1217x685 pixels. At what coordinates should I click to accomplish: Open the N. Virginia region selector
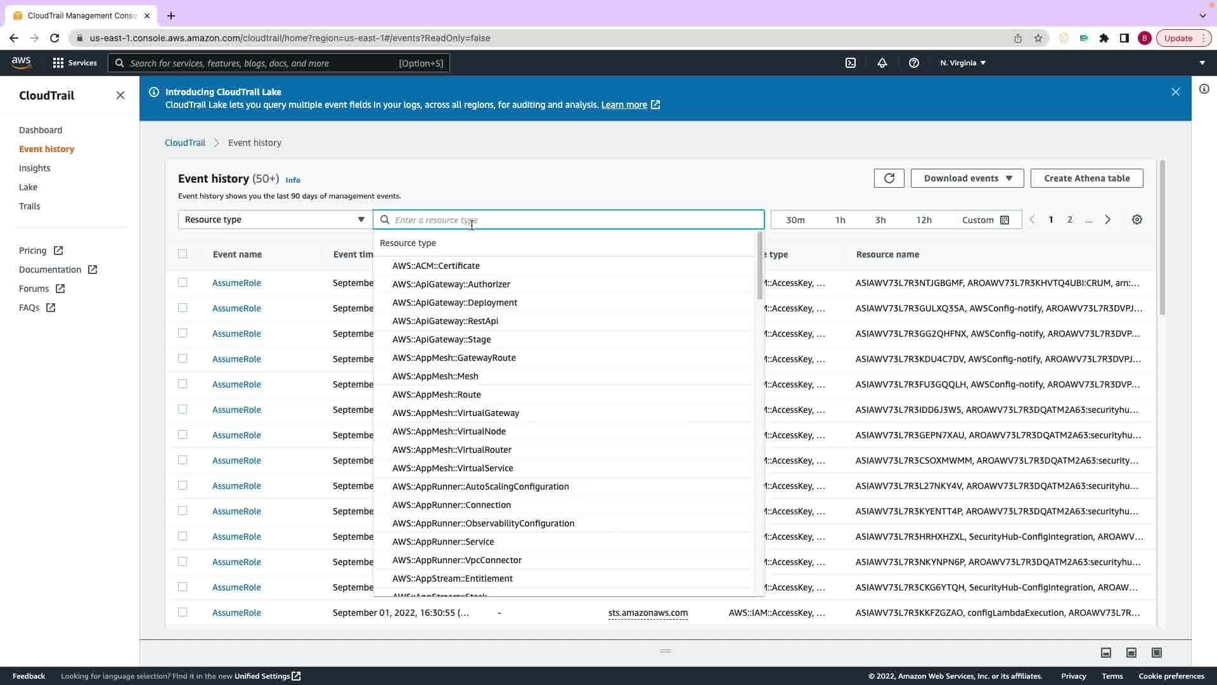[963, 63]
